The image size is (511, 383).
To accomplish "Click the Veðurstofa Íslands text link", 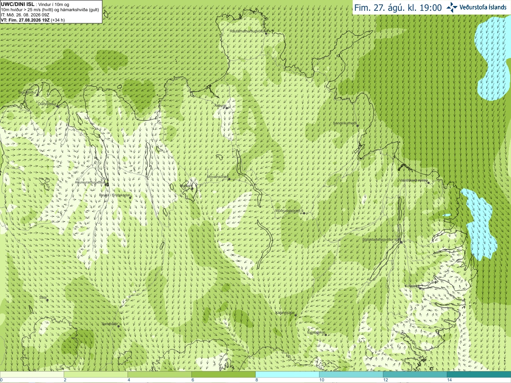I will point(483,7).
